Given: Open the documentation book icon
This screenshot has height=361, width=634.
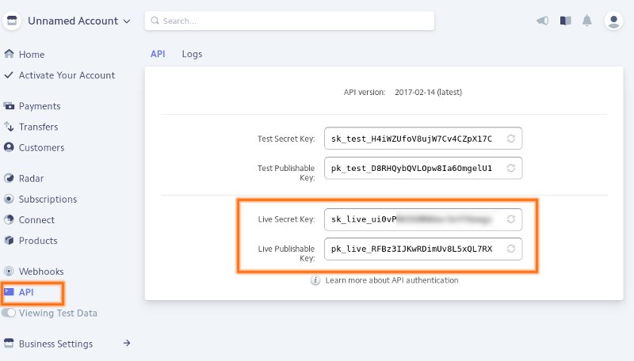Looking at the screenshot, I should [565, 21].
